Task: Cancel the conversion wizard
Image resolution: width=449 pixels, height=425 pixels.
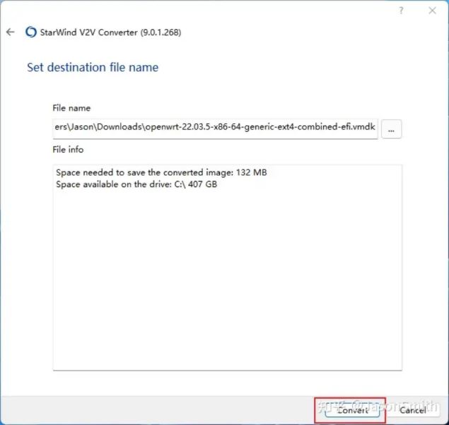Action: (413, 409)
